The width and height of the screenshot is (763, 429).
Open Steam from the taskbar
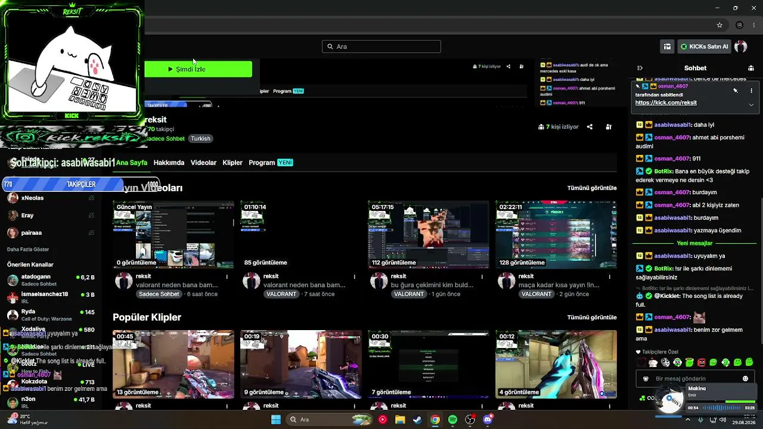[x=417, y=419]
